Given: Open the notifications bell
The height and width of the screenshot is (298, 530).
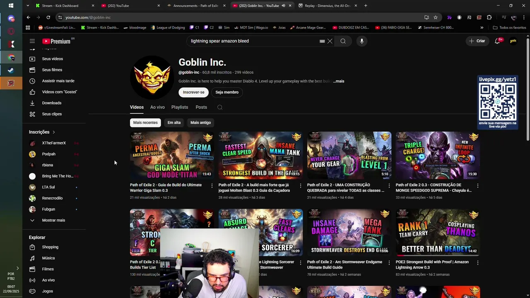Looking at the screenshot, I should click(497, 41).
